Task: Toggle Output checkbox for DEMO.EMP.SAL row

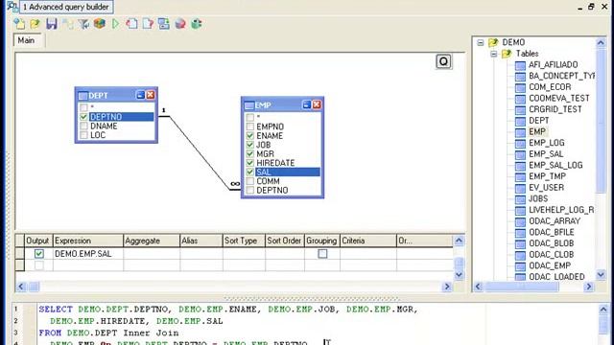Action: click(38, 253)
